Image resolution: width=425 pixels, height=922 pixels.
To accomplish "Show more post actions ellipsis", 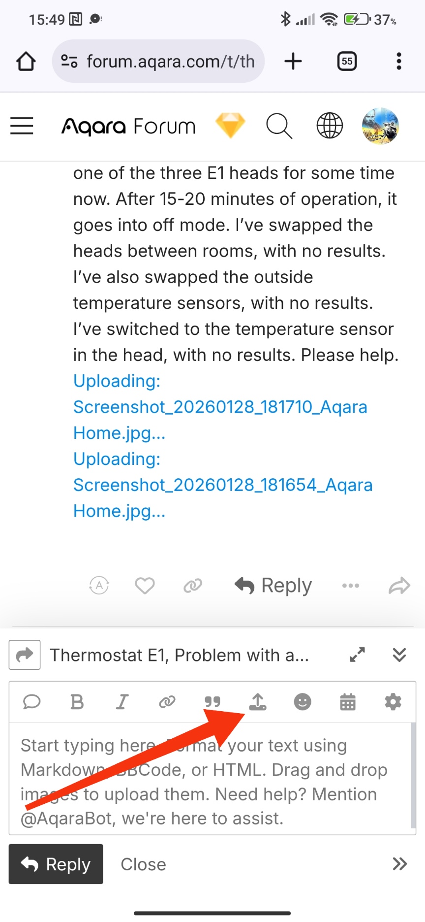I will [x=351, y=586].
